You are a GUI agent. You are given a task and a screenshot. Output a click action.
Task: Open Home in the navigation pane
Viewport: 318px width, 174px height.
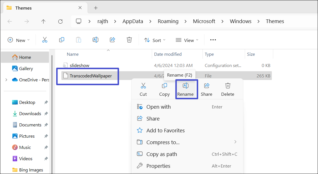[x=25, y=57]
